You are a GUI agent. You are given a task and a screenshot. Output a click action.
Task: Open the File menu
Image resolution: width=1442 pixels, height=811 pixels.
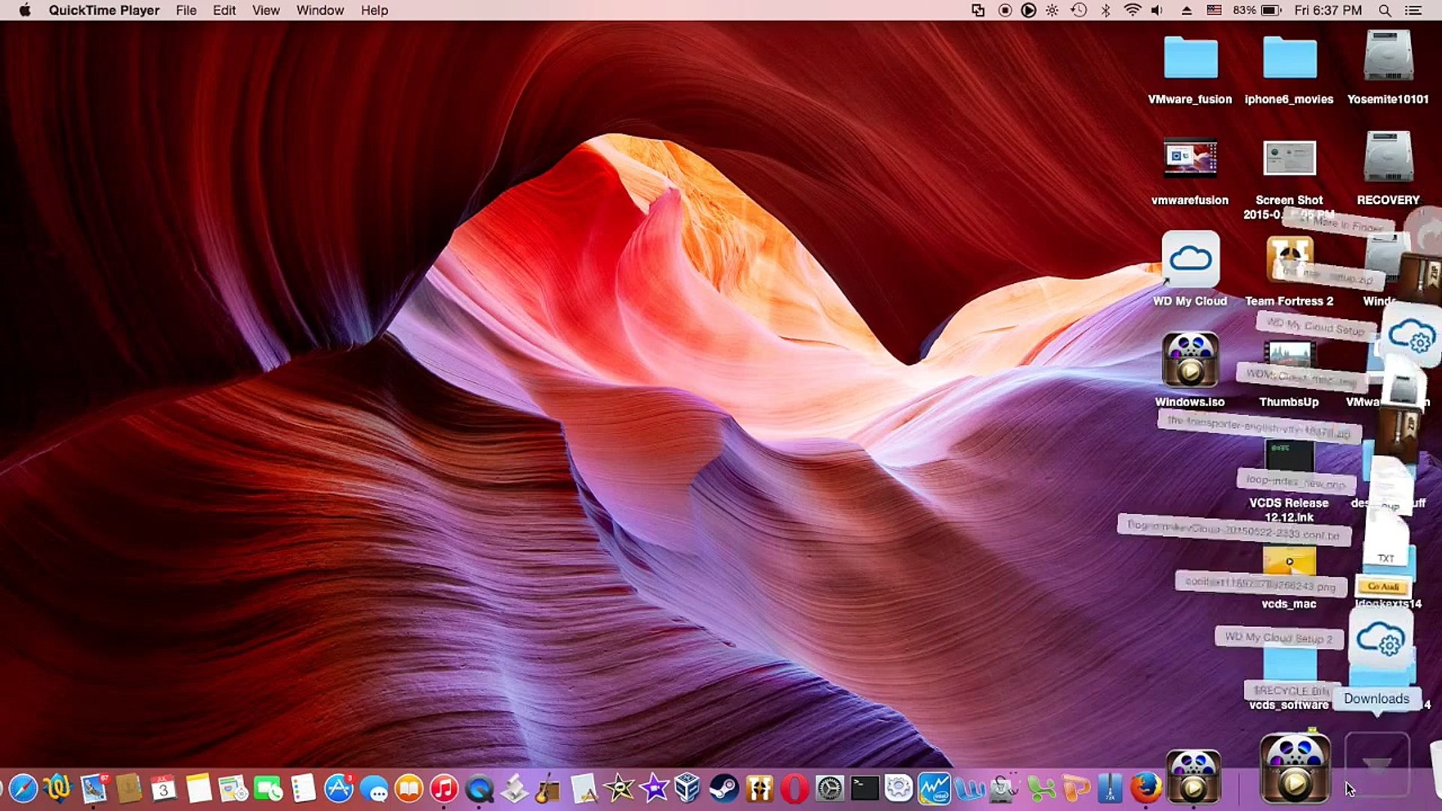pyautogui.click(x=186, y=11)
